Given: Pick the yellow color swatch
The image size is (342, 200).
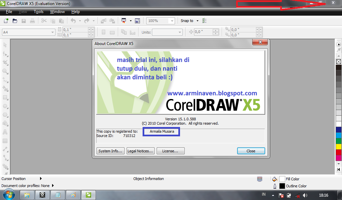Looking at the screenshot, I should [x=339, y=146].
